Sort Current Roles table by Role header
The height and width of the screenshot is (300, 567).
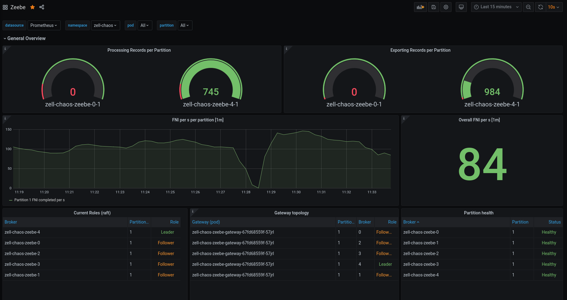[x=174, y=222]
